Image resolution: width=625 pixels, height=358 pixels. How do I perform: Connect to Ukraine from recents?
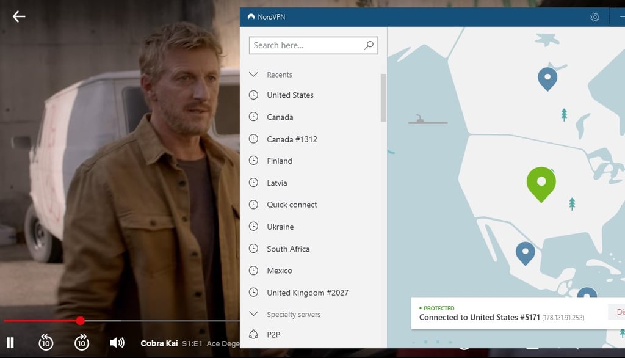click(x=280, y=227)
